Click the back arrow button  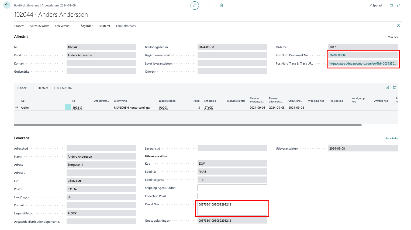click(x=7, y=5)
